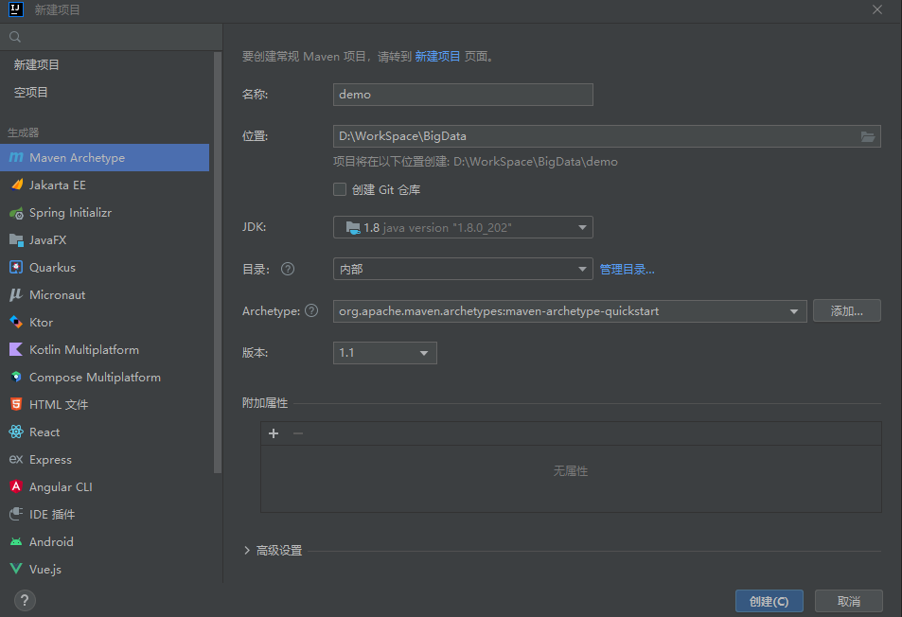Select the 空项目 list item
902x617 pixels.
[x=31, y=93]
